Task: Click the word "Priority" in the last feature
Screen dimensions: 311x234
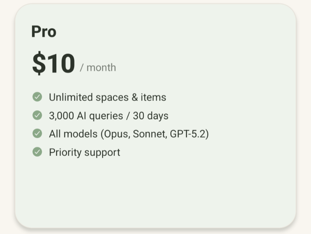Action: 64,152
